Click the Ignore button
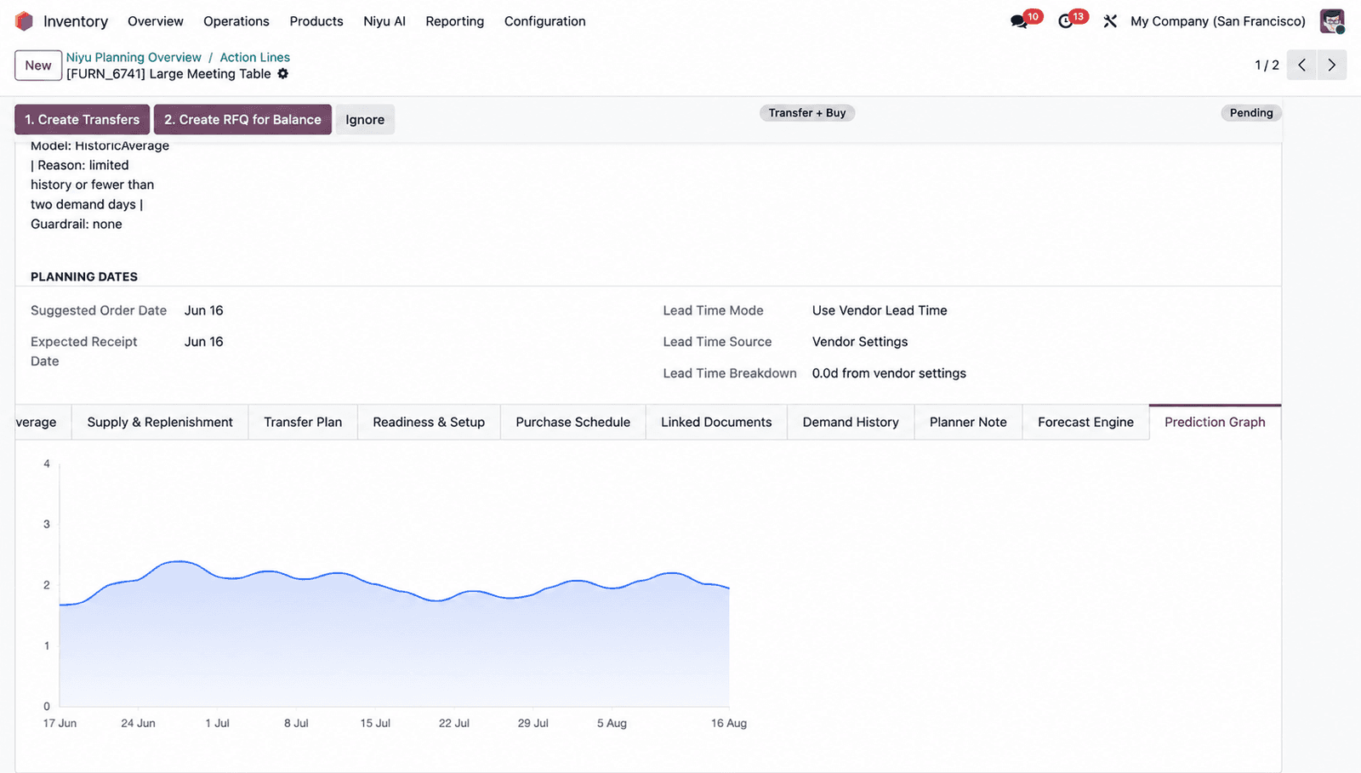Screen dimensions: 1361x773 coord(365,120)
